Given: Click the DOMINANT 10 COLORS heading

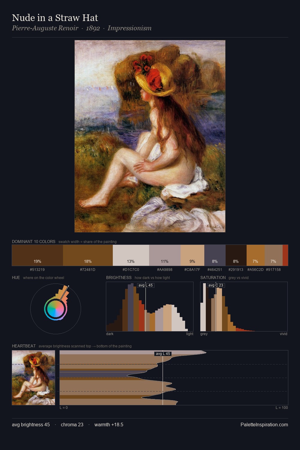Looking at the screenshot, I should pos(34,241).
